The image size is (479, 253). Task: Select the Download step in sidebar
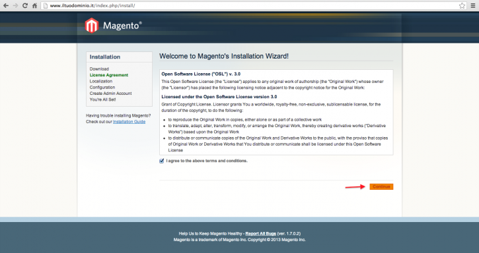tap(99, 69)
